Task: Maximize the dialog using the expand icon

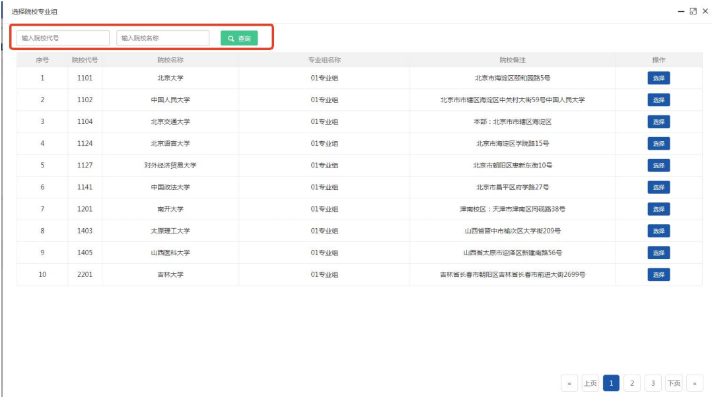Action: (x=693, y=11)
